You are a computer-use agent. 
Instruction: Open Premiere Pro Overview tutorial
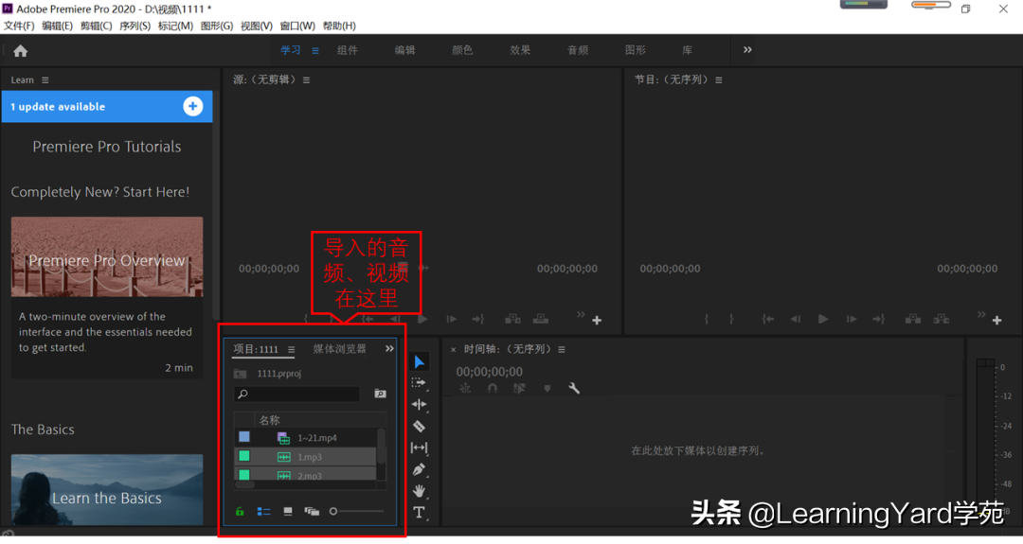tap(107, 256)
